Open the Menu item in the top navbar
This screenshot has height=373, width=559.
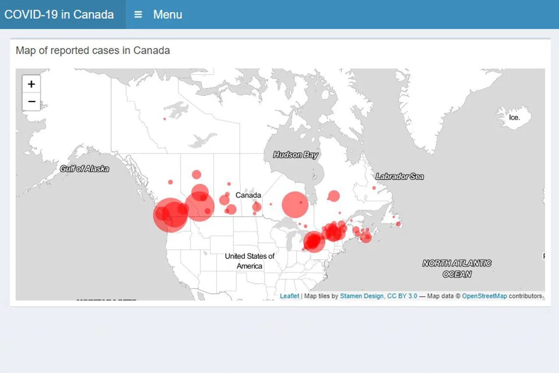point(168,15)
